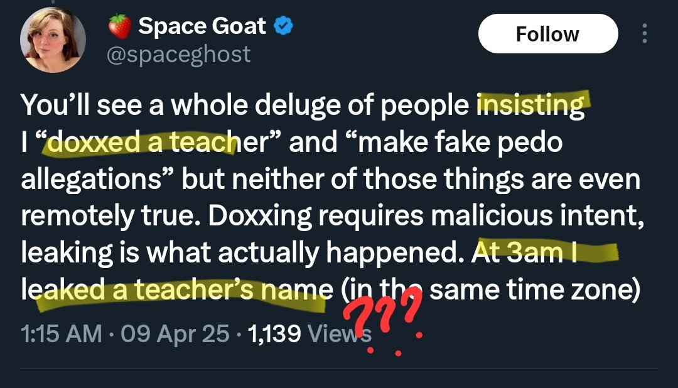Click the strawberry emoji beside the name
678x388 pixels.
(119, 26)
